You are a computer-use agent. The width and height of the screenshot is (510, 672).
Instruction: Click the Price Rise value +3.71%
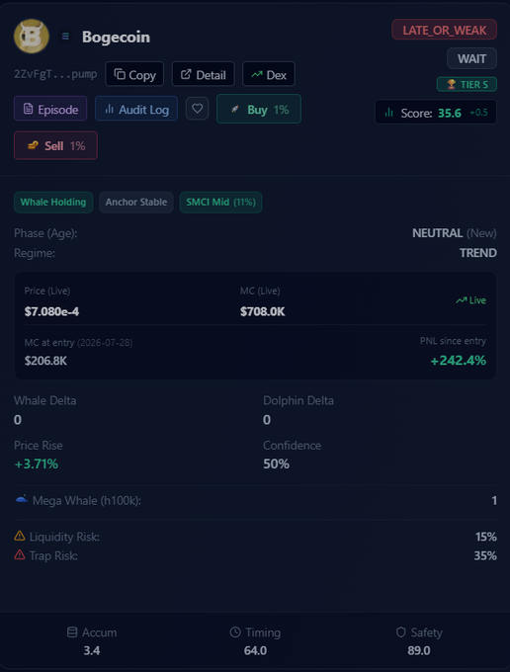click(37, 464)
